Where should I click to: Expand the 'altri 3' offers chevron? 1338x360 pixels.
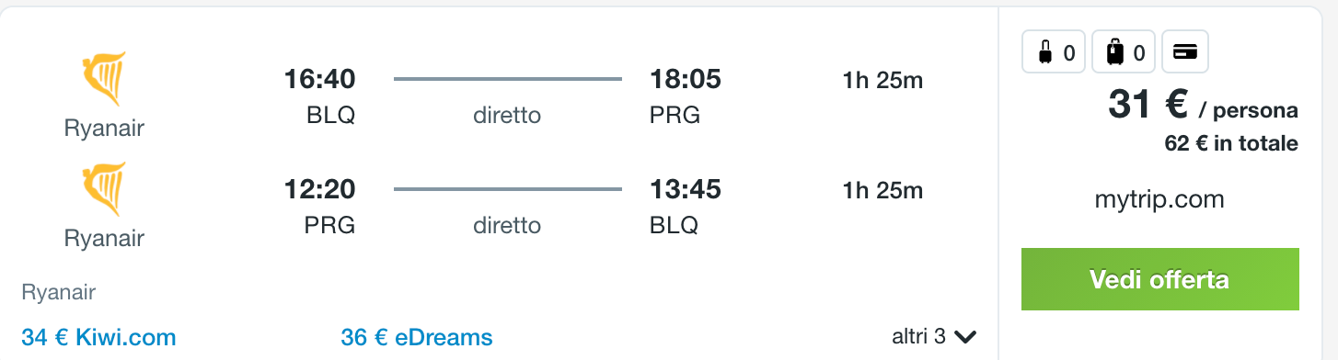click(964, 337)
